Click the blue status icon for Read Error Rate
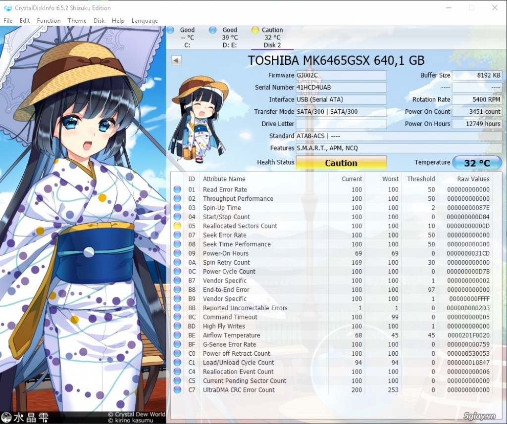The width and height of the screenshot is (507, 424). [x=177, y=189]
